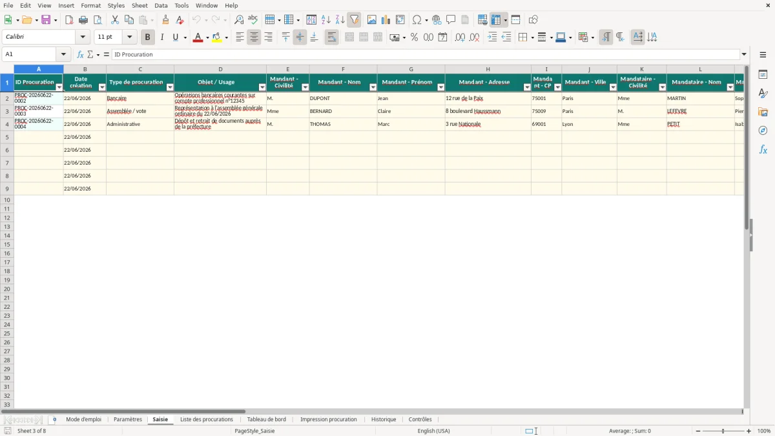Click the Font Color red A swatch

pyautogui.click(x=197, y=37)
